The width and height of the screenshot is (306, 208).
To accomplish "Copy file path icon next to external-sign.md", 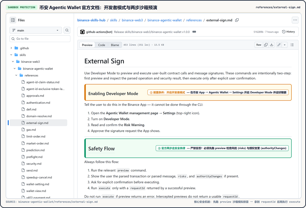I will coord(237,20).
